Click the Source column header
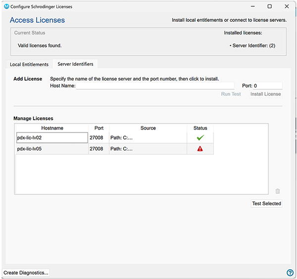Screen dimensions: 297x279 tap(148, 128)
